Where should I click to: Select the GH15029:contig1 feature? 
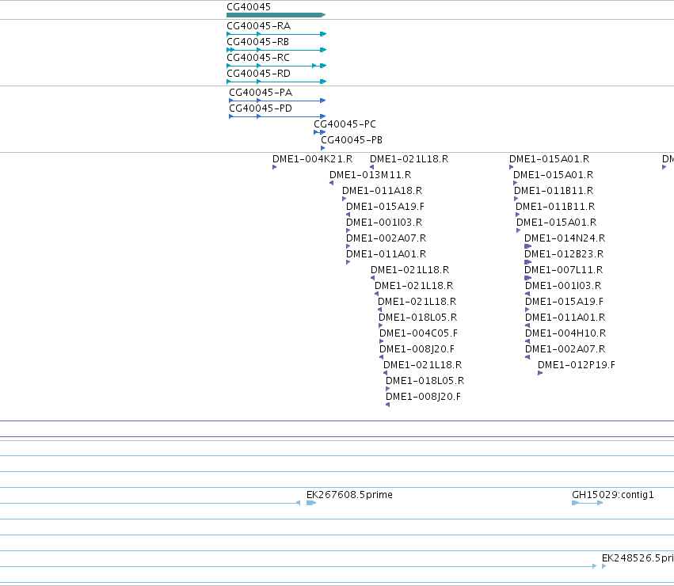coord(587,503)
